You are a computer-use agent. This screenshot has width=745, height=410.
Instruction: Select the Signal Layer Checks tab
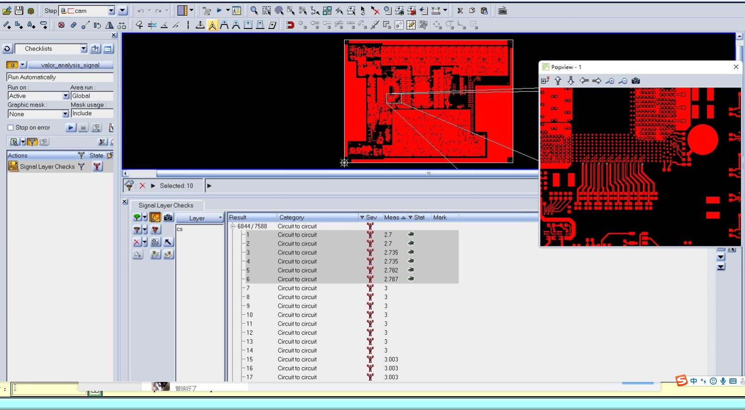pos(166,205)
